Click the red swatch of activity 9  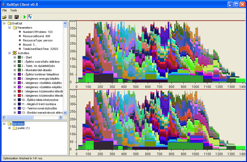point(19,96)
